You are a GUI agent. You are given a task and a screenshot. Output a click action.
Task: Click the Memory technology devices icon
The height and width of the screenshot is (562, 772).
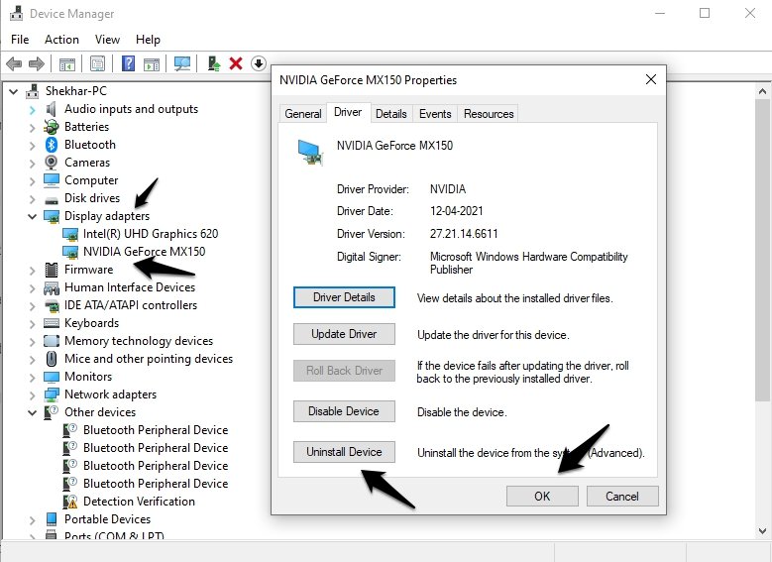pyautogui.click(x=52, y=341)
